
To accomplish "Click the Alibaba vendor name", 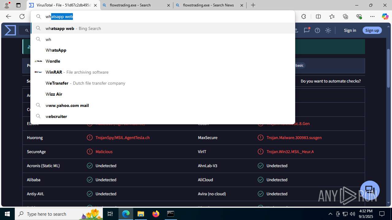I will click(34, 180).
